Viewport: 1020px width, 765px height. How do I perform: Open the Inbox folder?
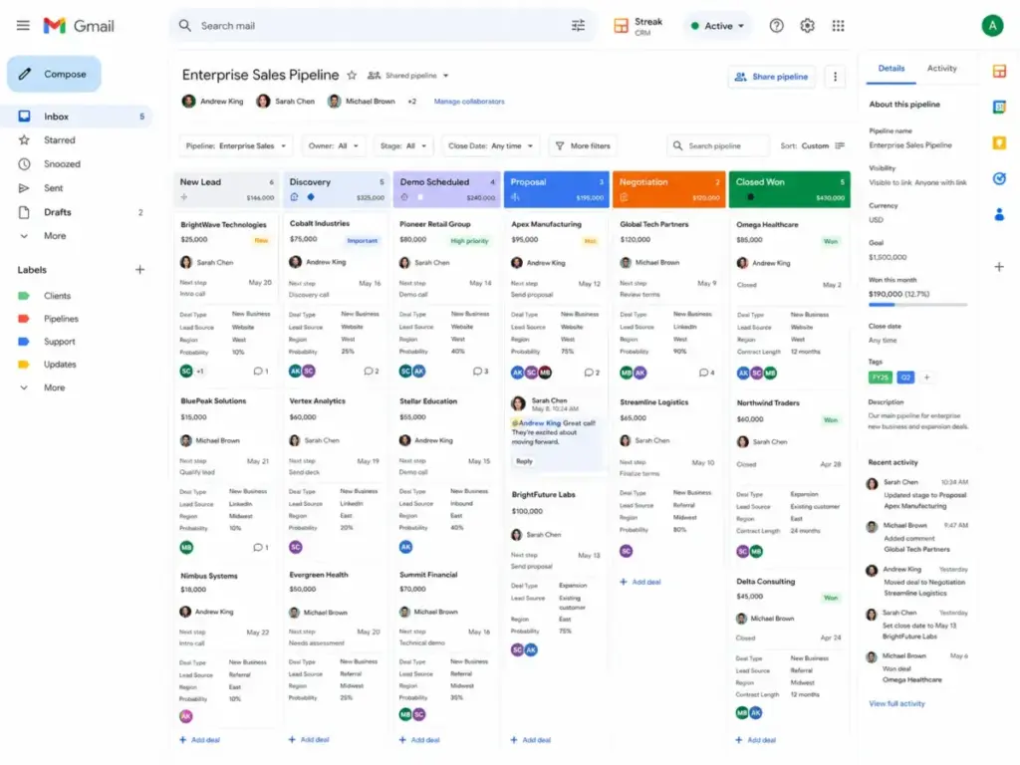point(77,117)
